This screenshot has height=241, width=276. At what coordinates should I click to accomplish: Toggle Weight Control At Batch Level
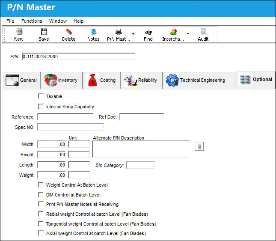(41, 185)
